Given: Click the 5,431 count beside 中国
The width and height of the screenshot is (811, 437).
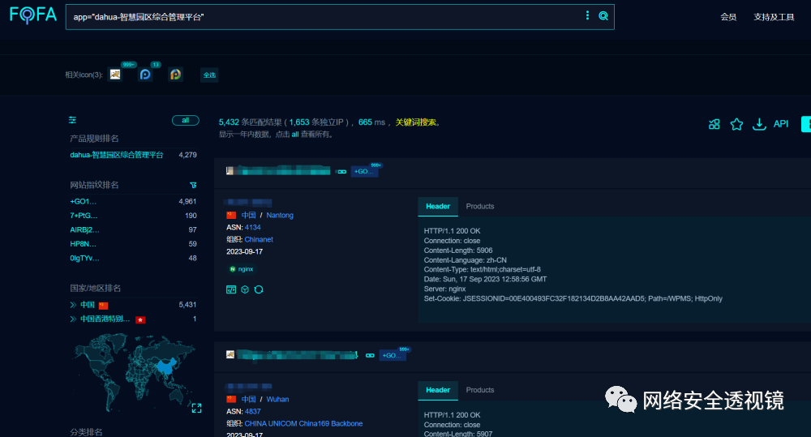Looking at the screenshot, I should (187, 305).
